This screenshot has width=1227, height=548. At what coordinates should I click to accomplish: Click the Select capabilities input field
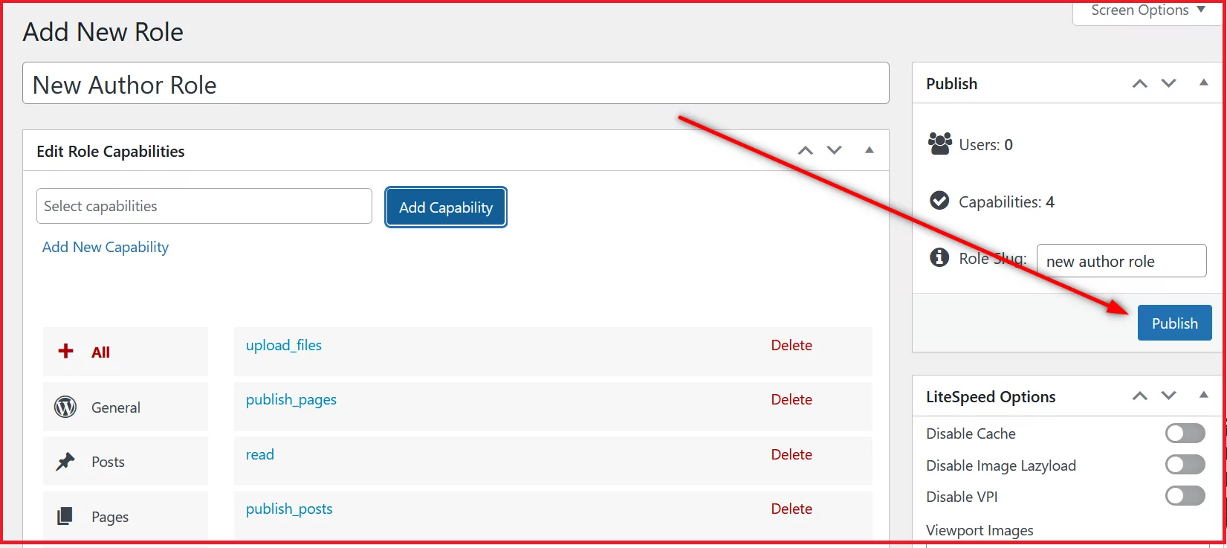[204, 206]
